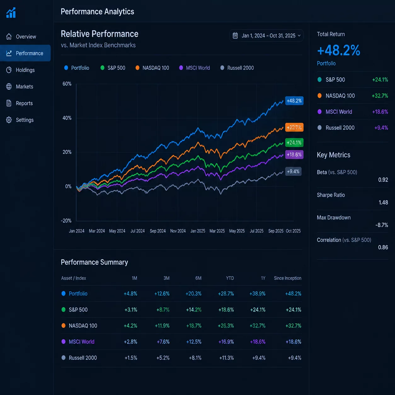The width and height of the screenshot is (395, 395).
Task: Click the Asset / Index column header
Action: pos(73,278)
